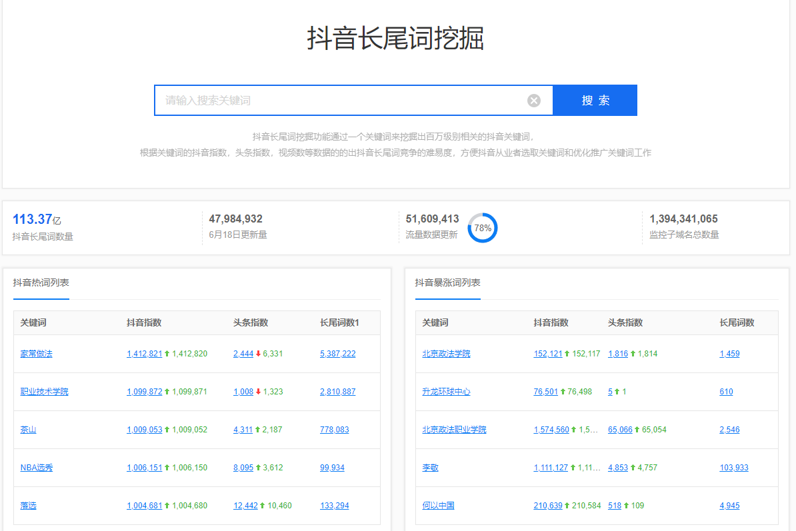Screen dimensions: 796x531
Task: Click Toutiao index 2,444 link
Action: click(x=243, y=354)
